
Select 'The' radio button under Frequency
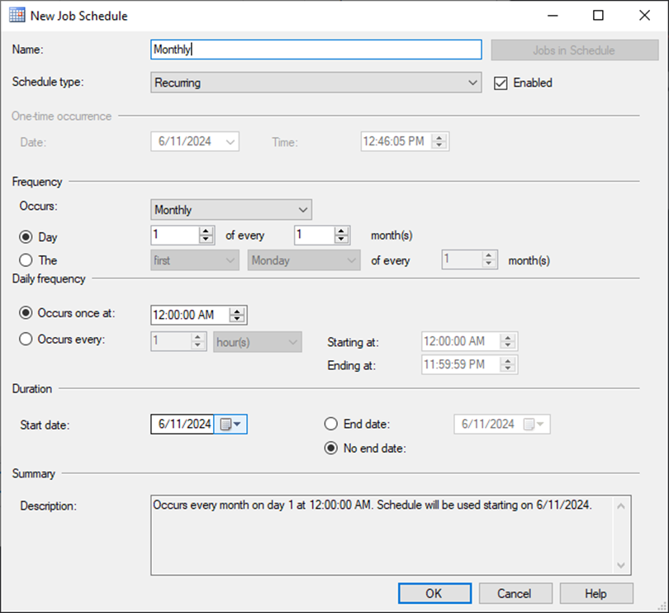pyautogui.click(x=26, y=260)
